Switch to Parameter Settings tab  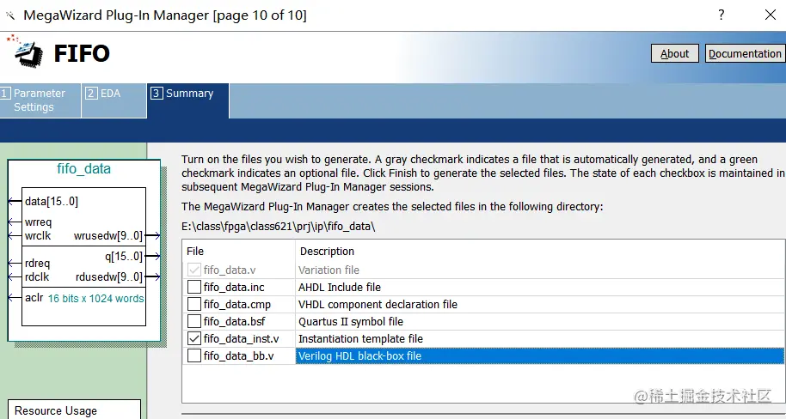[x=40, y=100]
